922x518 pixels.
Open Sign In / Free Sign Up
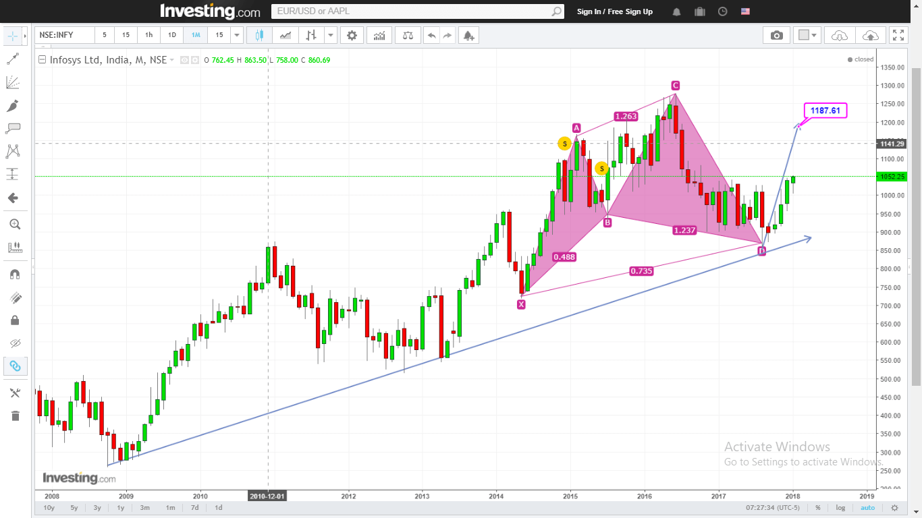(615, 11)
